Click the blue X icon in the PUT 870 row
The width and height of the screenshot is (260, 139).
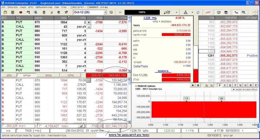(x=89, y=22)
